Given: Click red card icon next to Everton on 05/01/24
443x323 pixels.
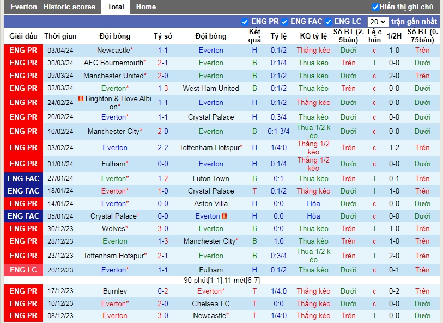Looking at the screenshot, I should coord(224,216).
